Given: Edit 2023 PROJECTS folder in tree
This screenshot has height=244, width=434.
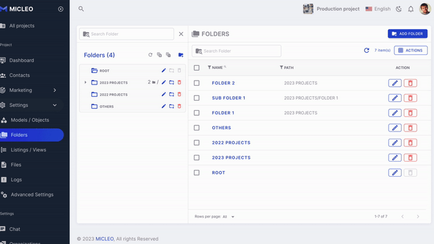Looking at the screenshot, I should (x=163, y=82).
